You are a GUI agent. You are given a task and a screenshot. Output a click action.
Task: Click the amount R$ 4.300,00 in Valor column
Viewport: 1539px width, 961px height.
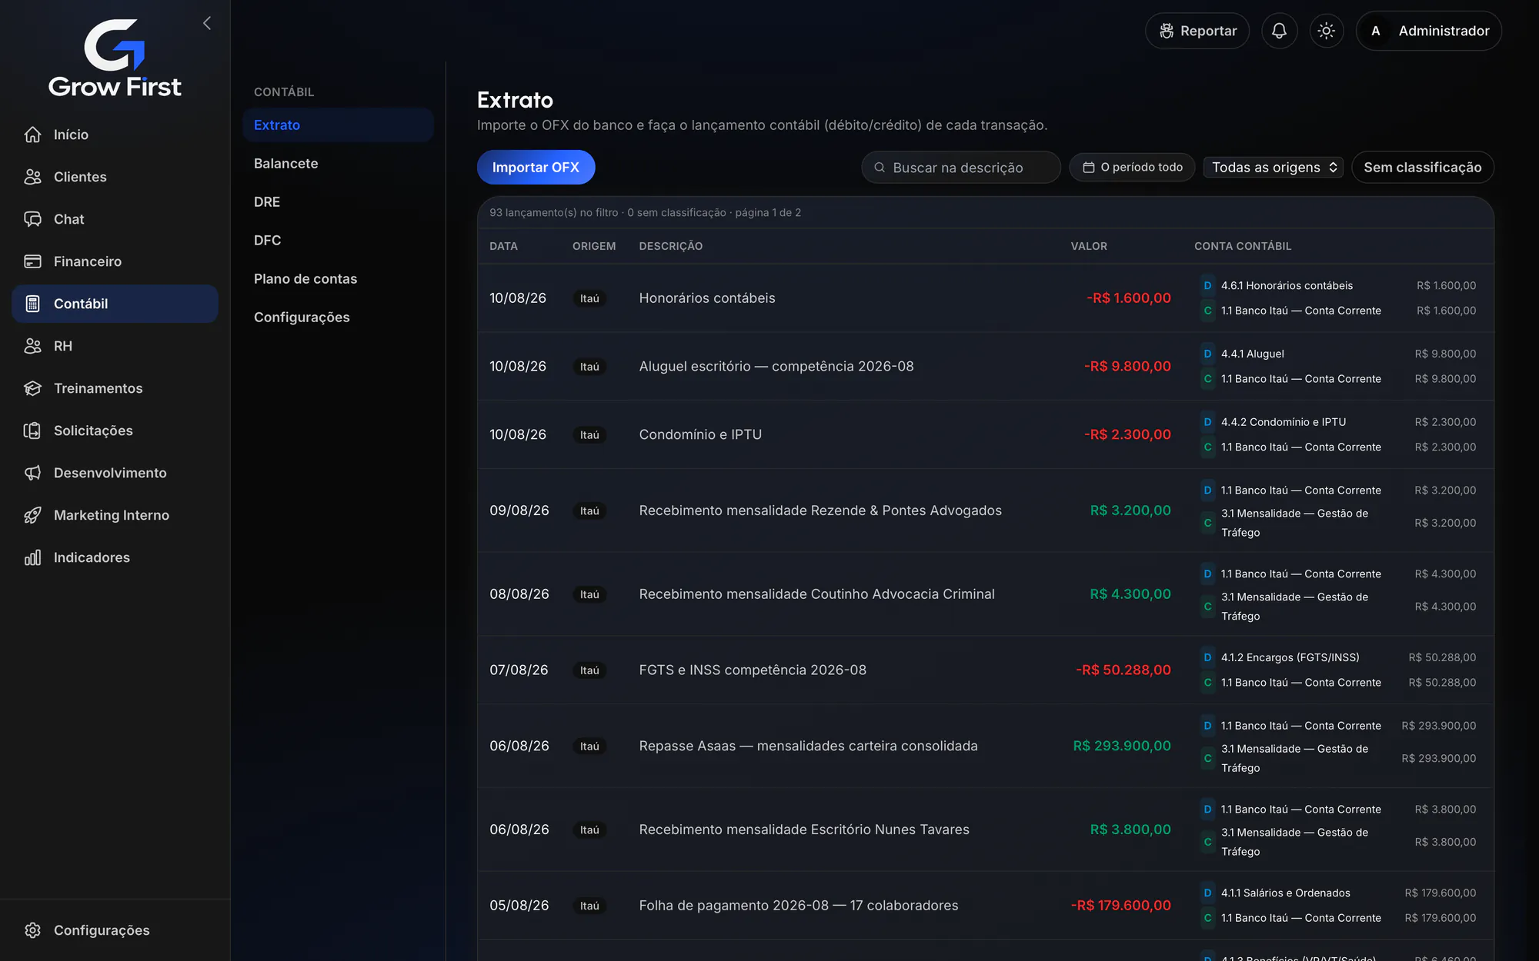tap(1130, 594)
